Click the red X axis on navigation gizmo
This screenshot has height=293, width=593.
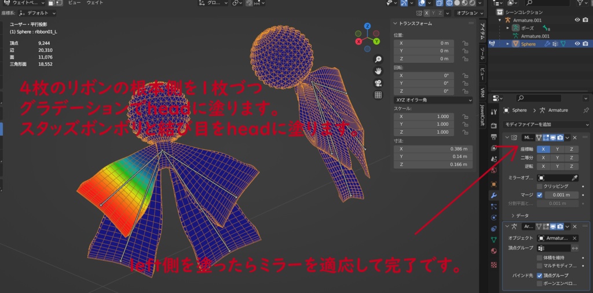point(358,42)
